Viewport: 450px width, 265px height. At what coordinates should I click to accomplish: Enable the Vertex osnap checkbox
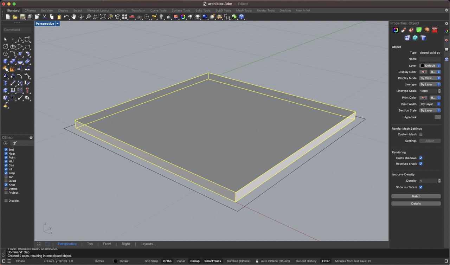pyautogui.click(x=6, y=189)
